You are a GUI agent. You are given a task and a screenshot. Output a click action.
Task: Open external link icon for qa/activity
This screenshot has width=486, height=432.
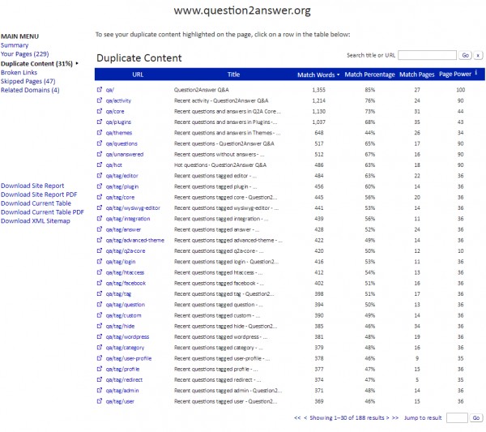coord(100,101)
